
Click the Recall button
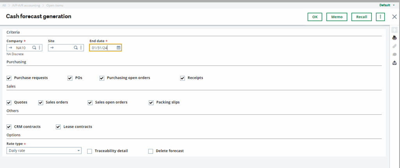pos(361,17)
